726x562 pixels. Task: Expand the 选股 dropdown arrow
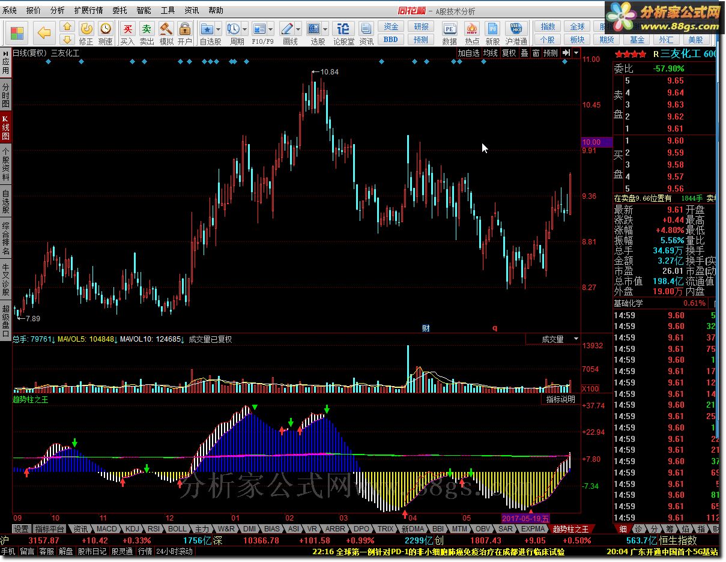click(326, 29)
